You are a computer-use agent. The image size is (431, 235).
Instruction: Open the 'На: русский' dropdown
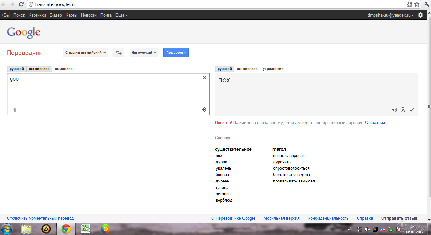click(144, 53)
